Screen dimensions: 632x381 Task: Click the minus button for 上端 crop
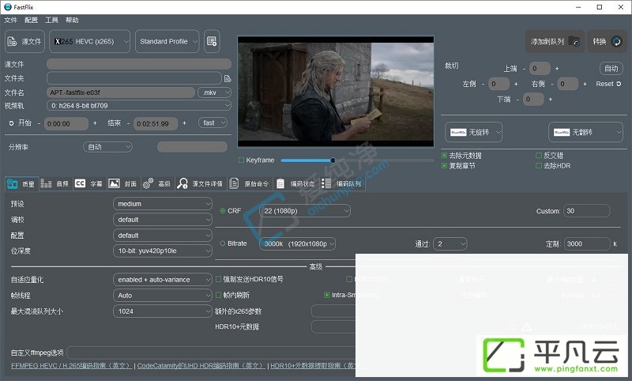524,69
